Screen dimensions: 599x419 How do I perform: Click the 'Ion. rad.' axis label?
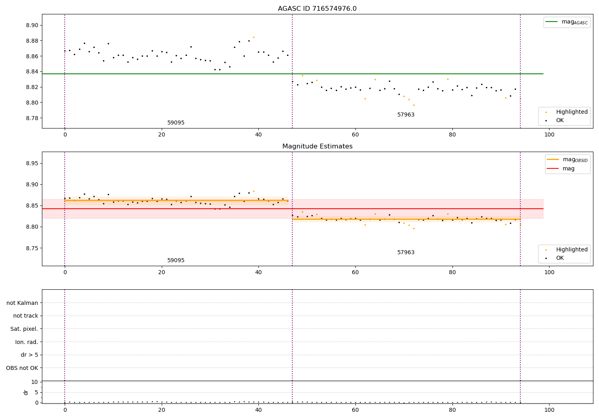[27, 342]
